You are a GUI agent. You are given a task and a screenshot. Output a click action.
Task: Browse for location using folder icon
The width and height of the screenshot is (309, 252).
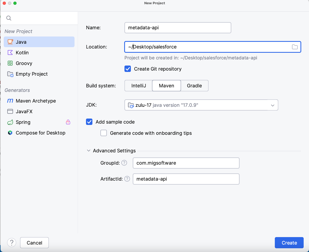(x=295, y=47)
